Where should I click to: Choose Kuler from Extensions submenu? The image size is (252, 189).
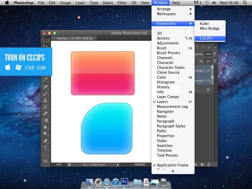(x=210, y=24)
